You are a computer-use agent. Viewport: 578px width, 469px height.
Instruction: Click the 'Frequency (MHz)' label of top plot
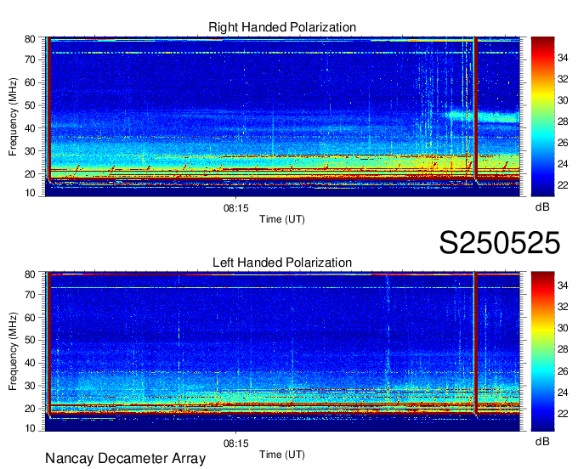pyautogui.click(x=13, y=116)
